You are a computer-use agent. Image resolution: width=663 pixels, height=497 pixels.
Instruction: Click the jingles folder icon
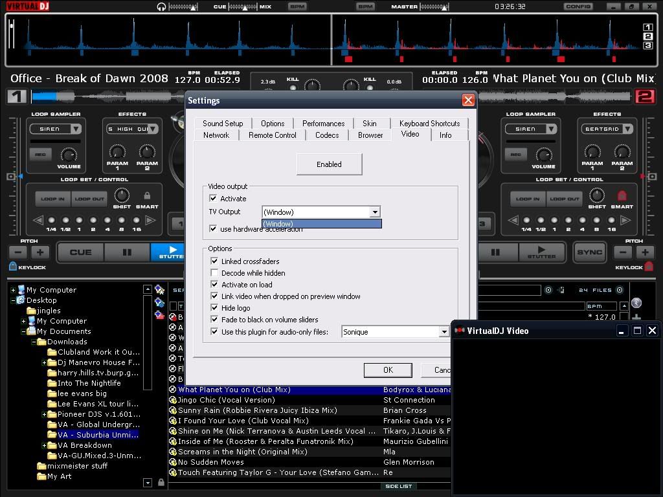[x=31, y=311]
